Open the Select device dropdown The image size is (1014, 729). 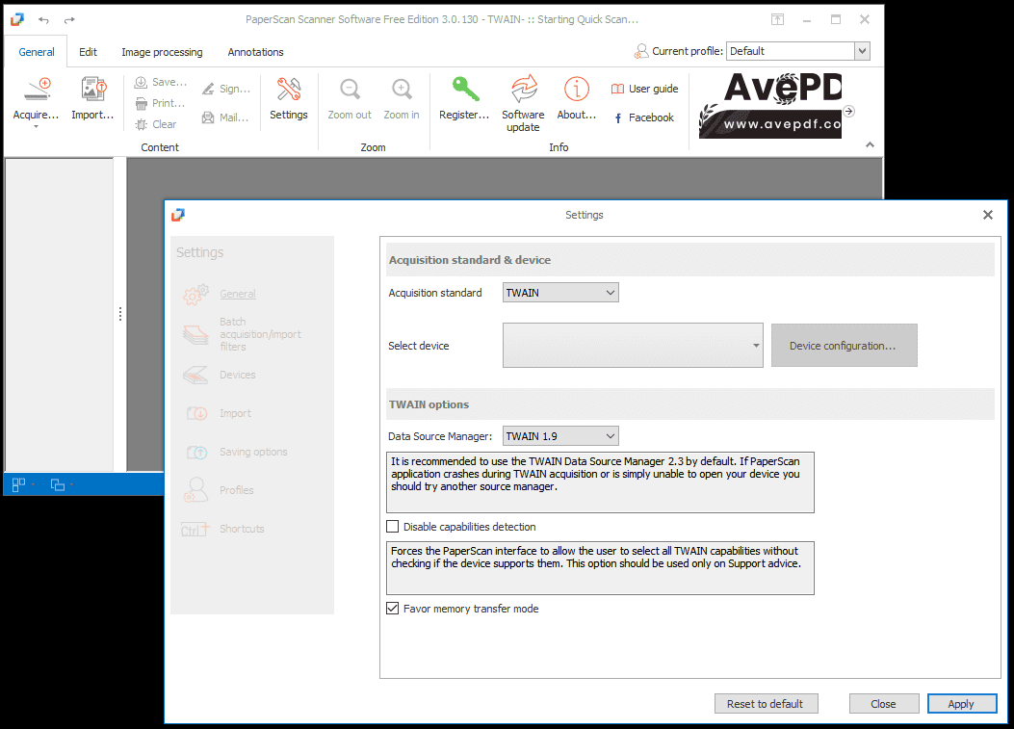click(633, 346)
